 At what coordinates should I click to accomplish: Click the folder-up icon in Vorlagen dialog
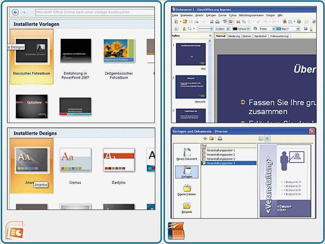(x=212, y=138)
